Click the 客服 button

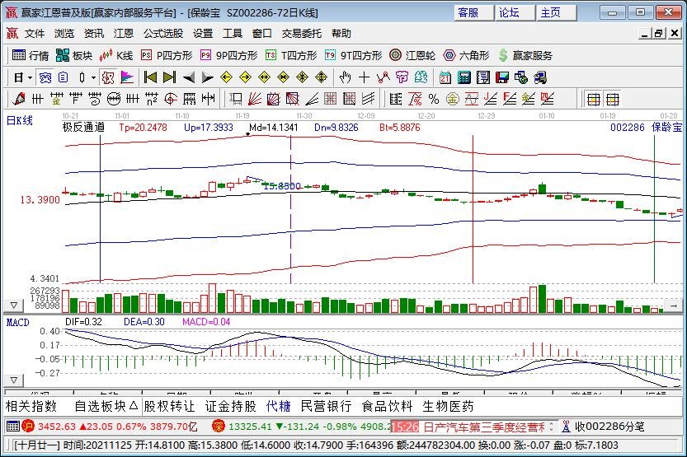pyautogui.click(x=473, y=12)
